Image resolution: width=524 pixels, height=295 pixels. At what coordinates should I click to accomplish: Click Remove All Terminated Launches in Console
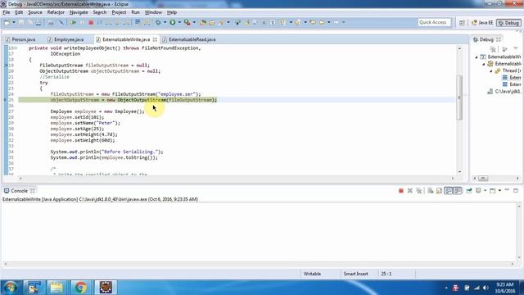[418, 191]
